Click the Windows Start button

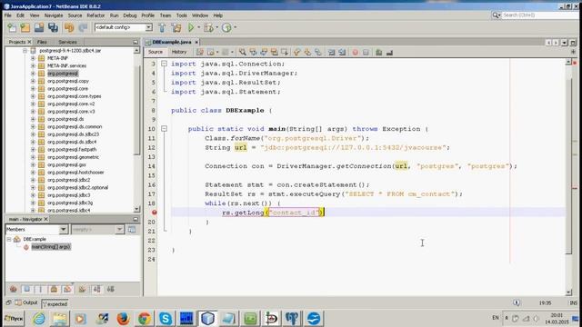[14, 319]
